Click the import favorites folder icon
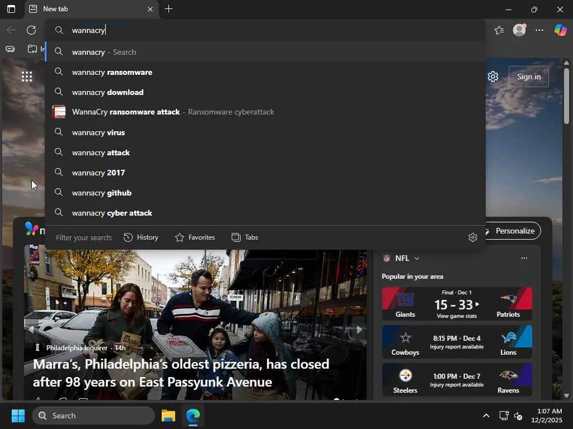573x429 pixels. (32, 49)
